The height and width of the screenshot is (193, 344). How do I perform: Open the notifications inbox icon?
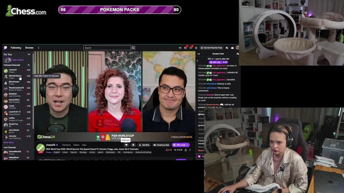click(x=185, y=48)
